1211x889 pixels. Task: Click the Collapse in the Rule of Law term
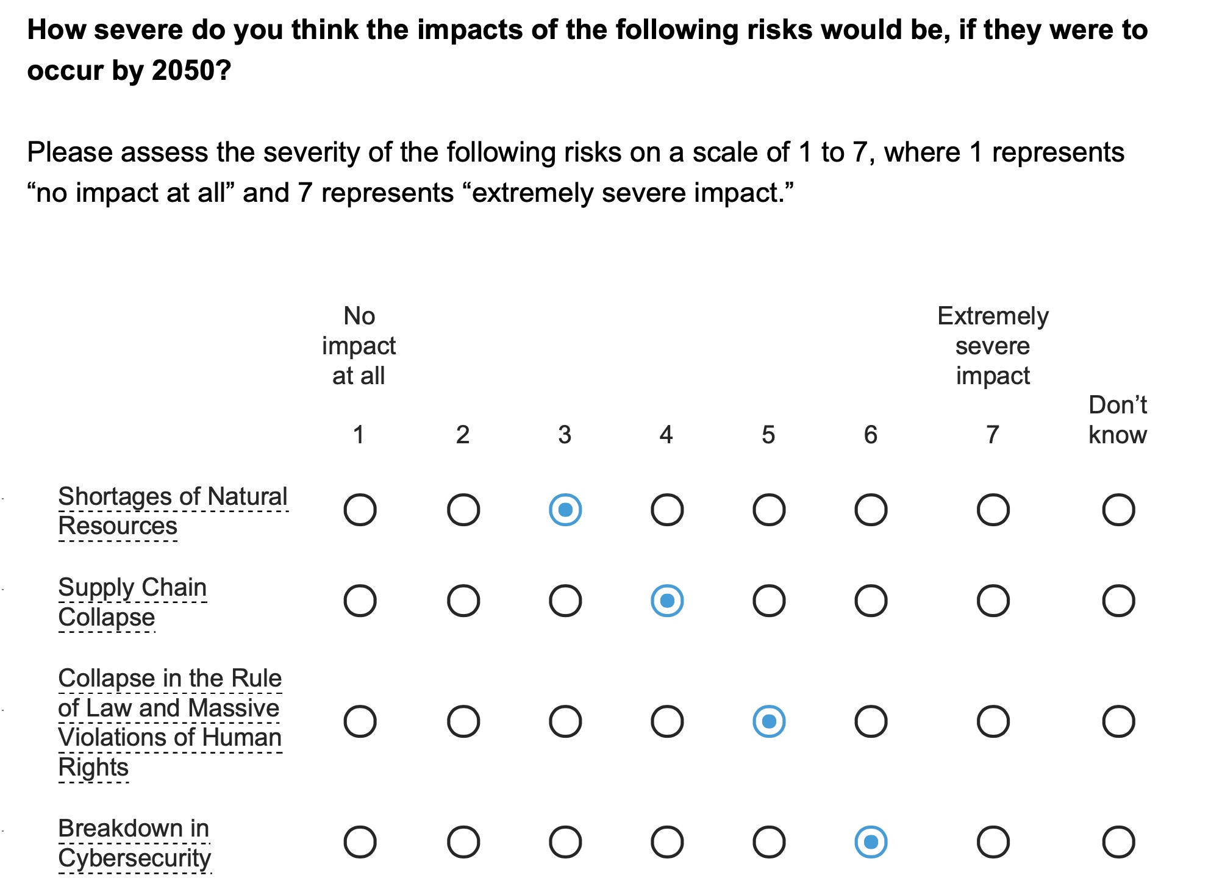coord(170,722)
